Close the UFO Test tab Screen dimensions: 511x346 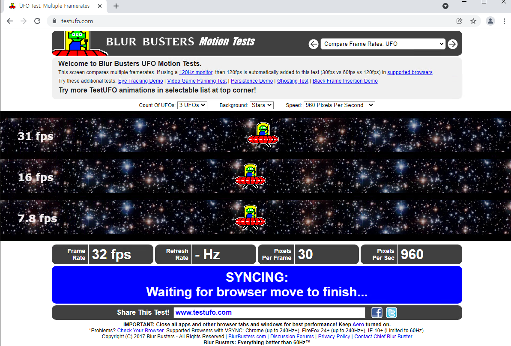pos(100,6)
